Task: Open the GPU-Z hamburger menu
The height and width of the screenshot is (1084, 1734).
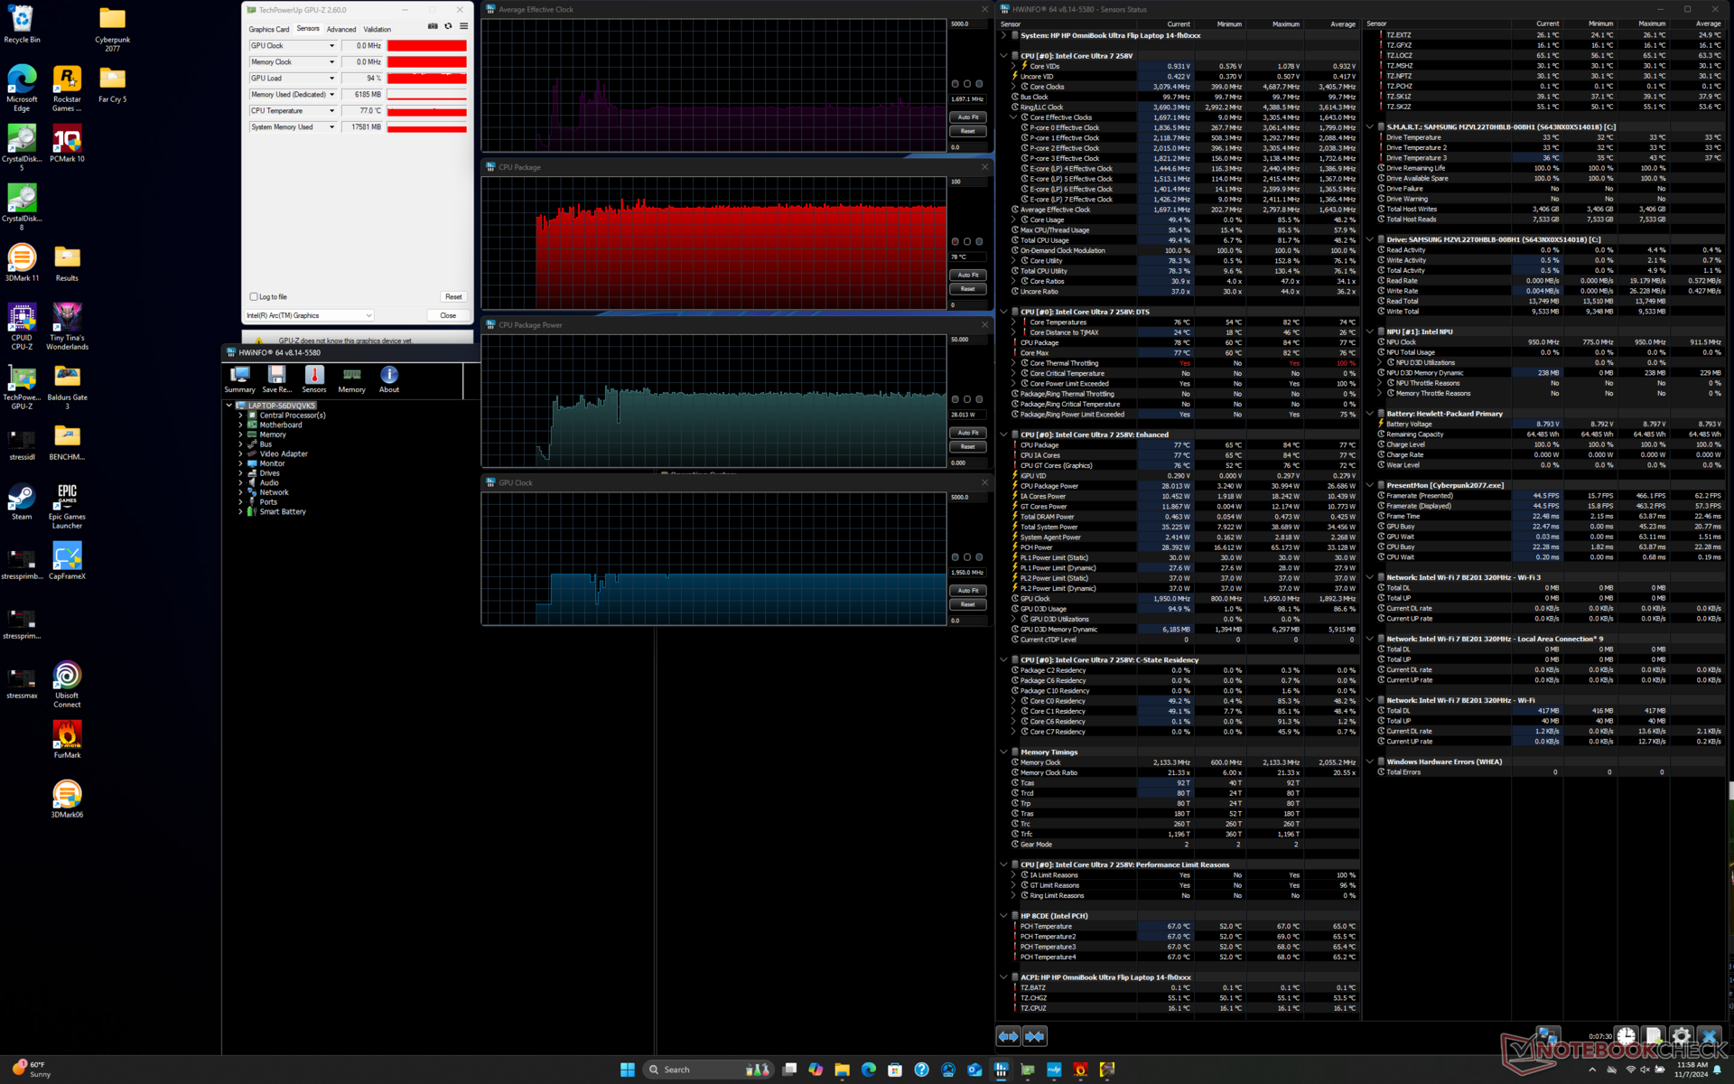Action: click(x=463, y=26)
